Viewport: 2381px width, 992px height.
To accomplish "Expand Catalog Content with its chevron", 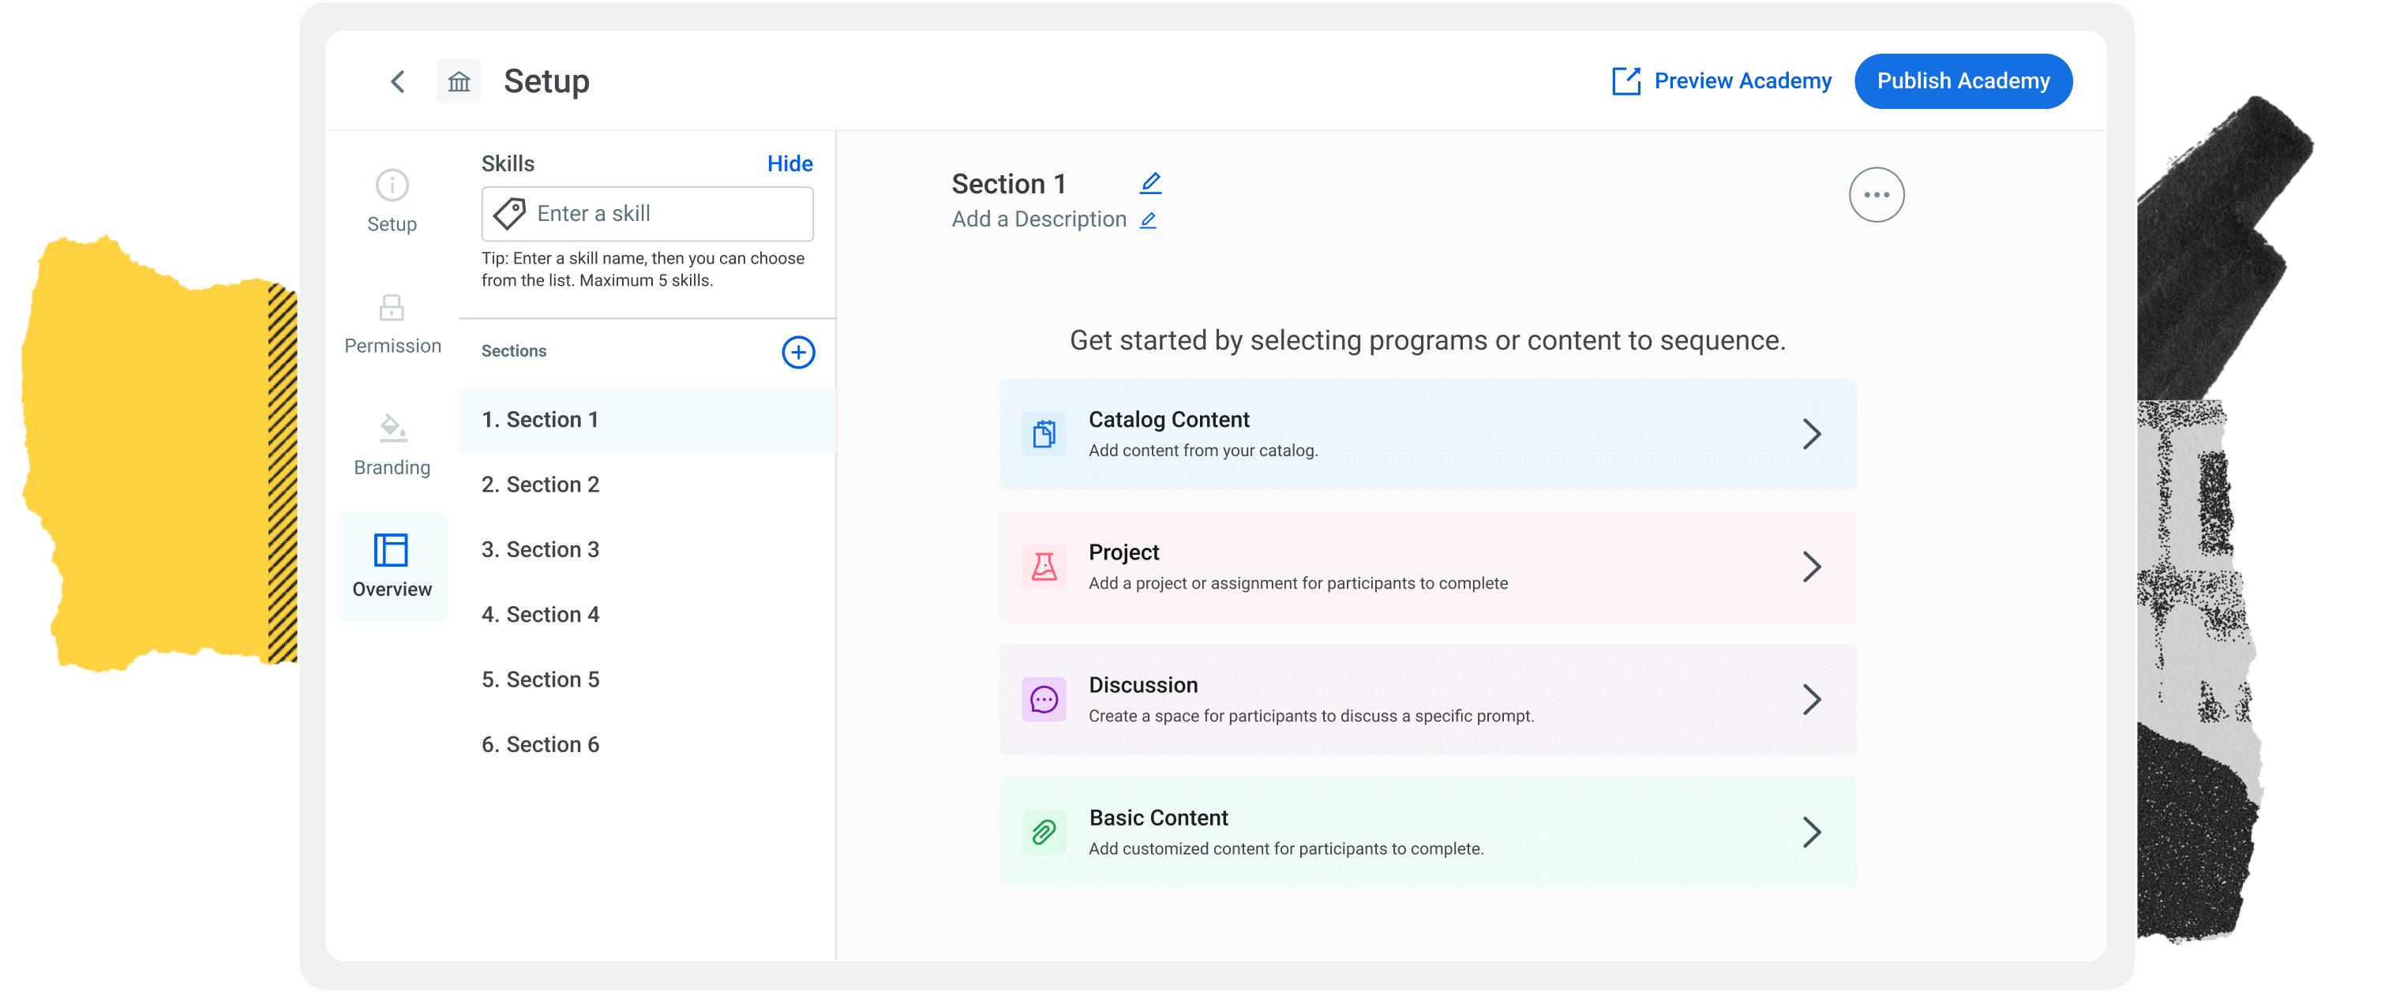I will tap(1811, 434).
